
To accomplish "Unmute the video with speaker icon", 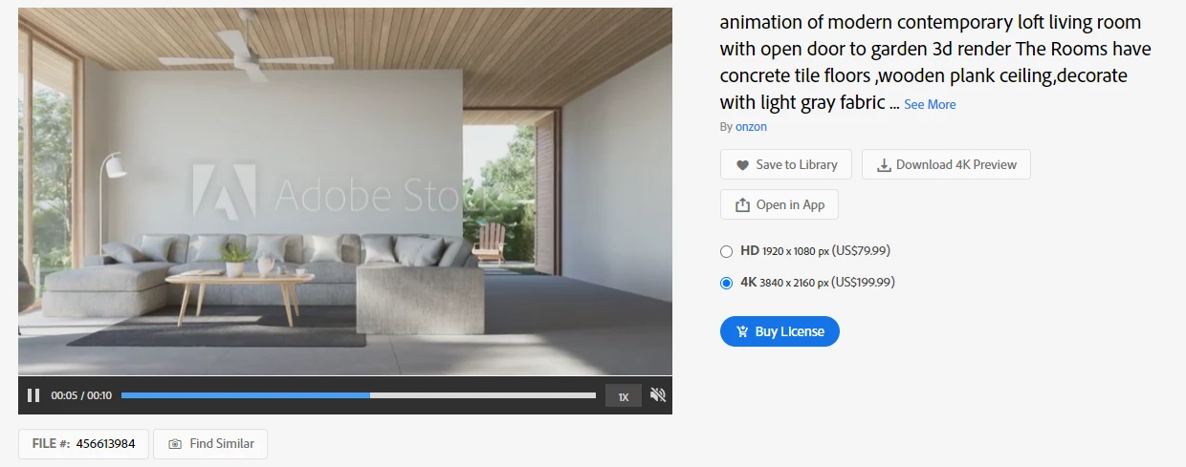I will click(658, 395).
